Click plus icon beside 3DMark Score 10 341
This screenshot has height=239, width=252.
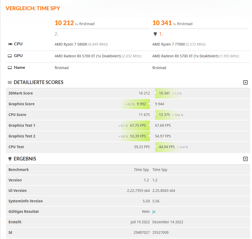coord(155,93)
